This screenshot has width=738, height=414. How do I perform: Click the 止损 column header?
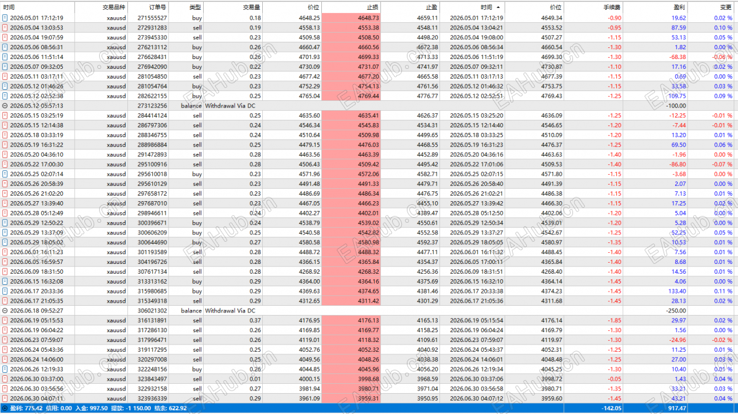coord(373,7)
